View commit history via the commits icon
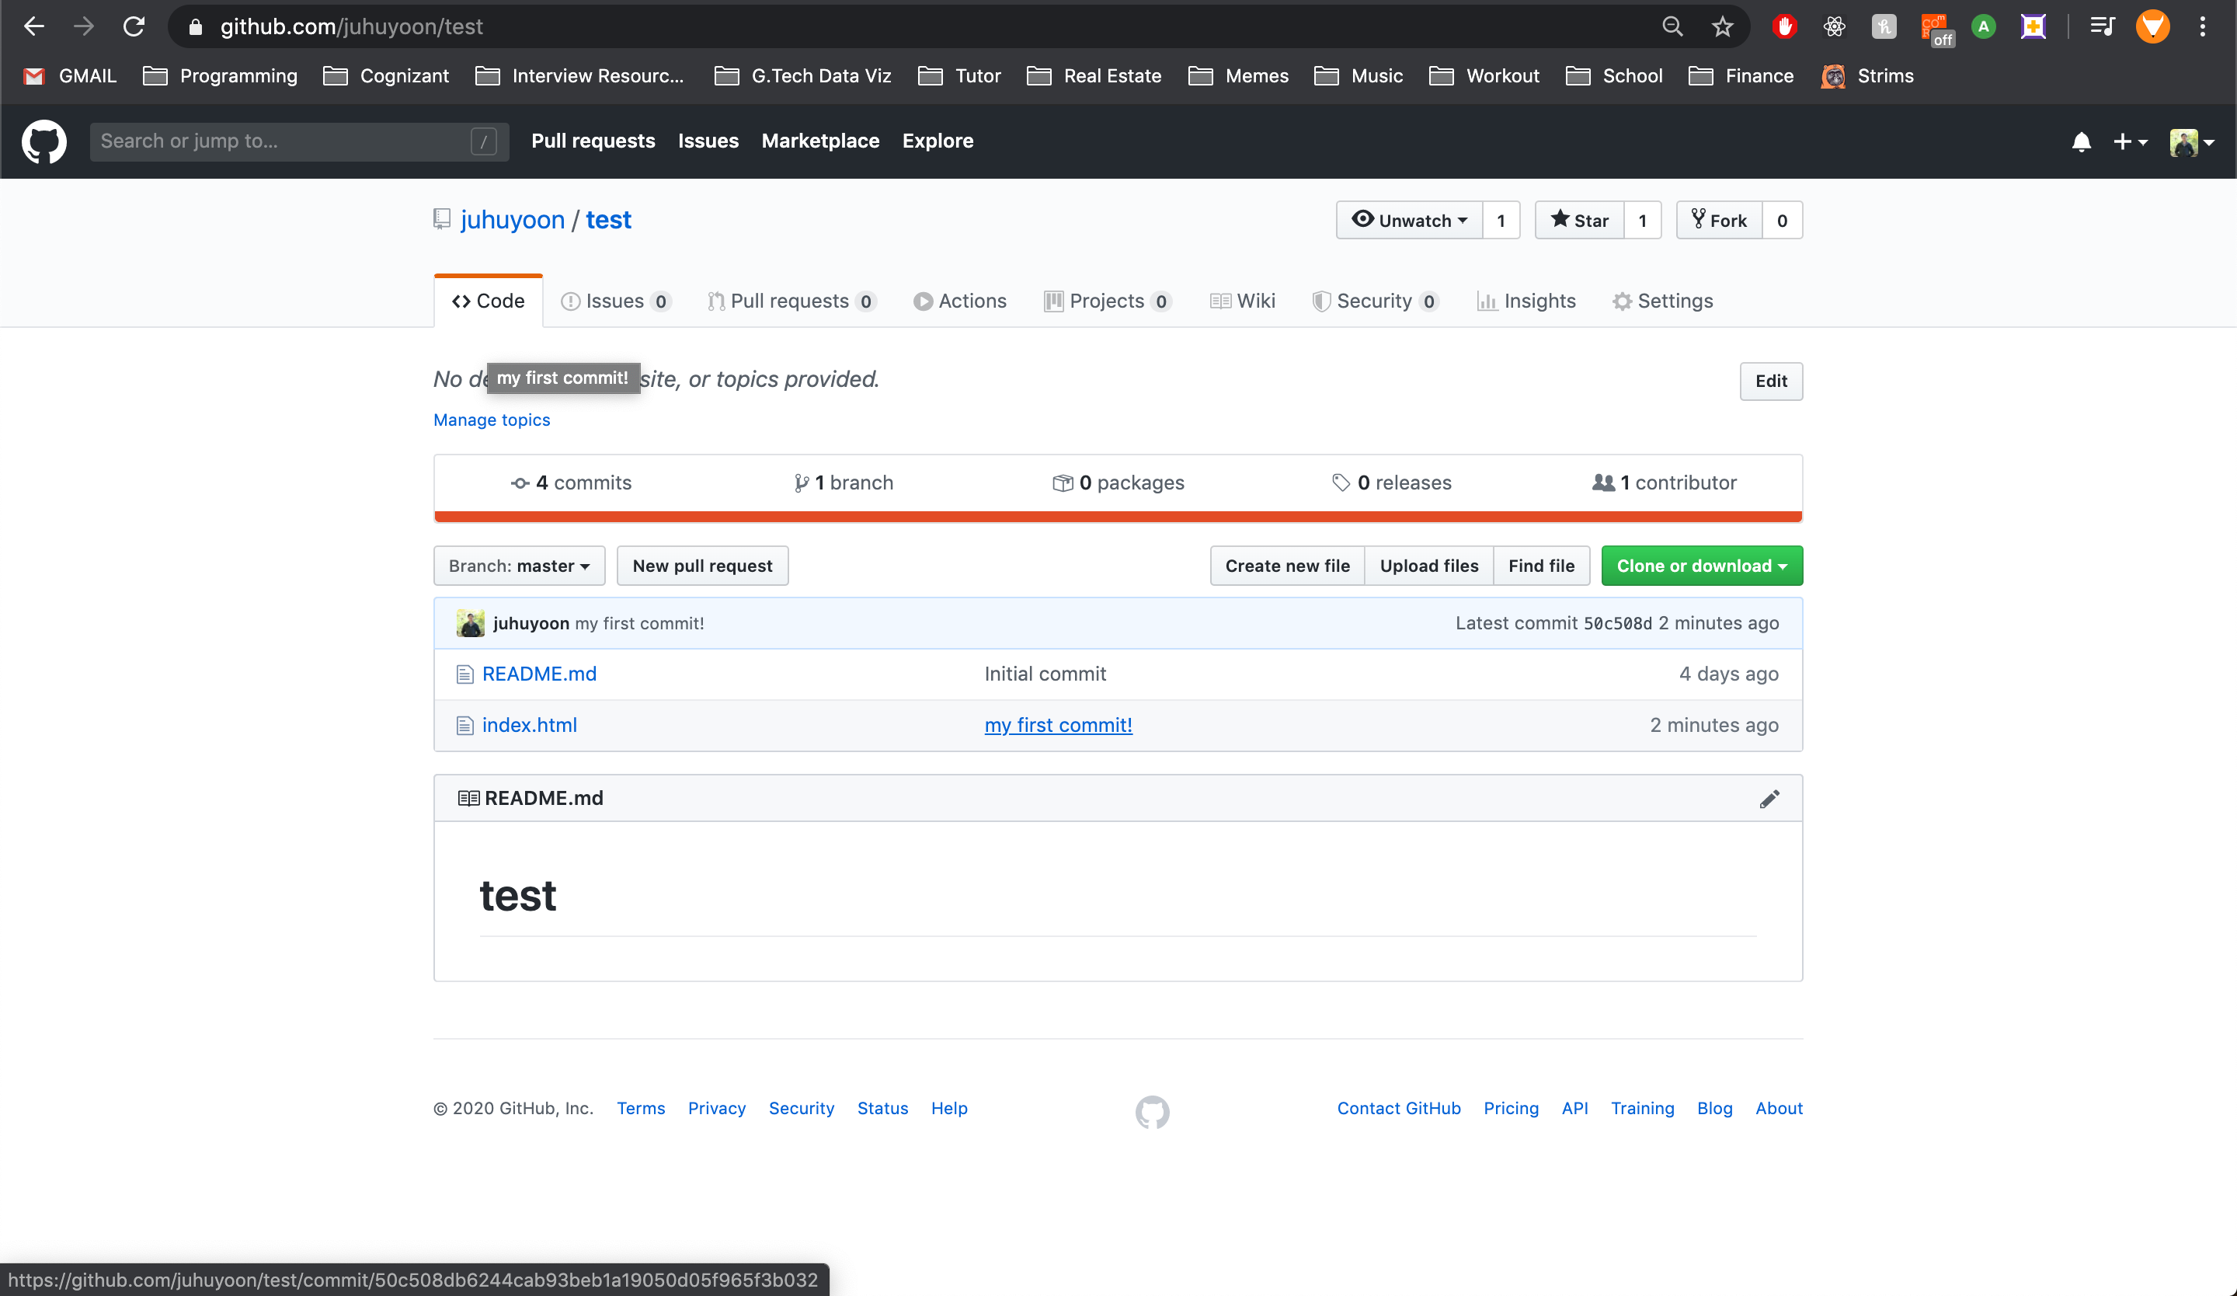2237x1296 pixels. tap(521, 482)
